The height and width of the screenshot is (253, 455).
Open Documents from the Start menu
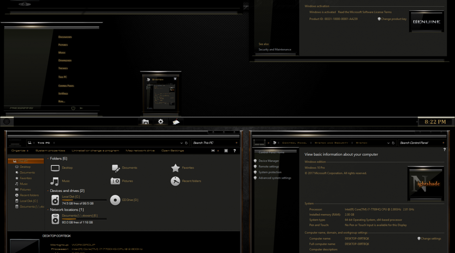[65, 37]
